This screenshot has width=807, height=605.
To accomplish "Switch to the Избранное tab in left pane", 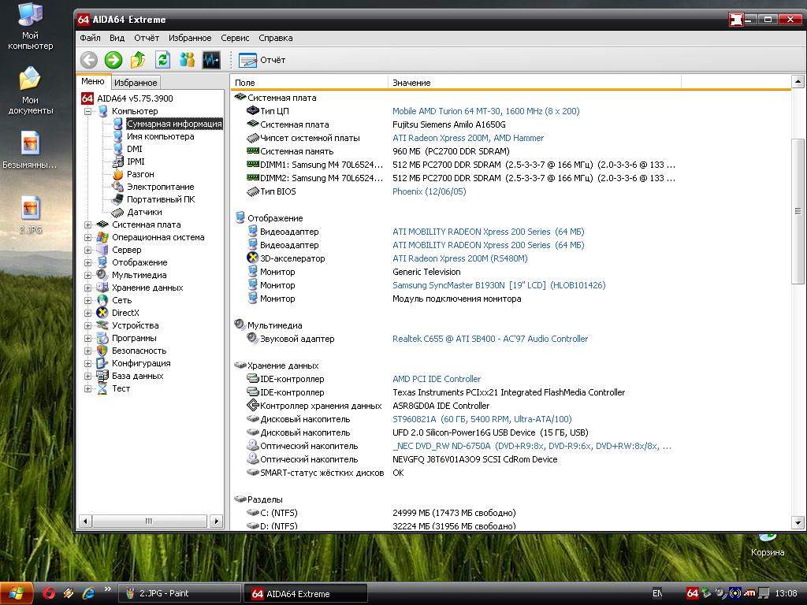I will click(x=136, y=82).
